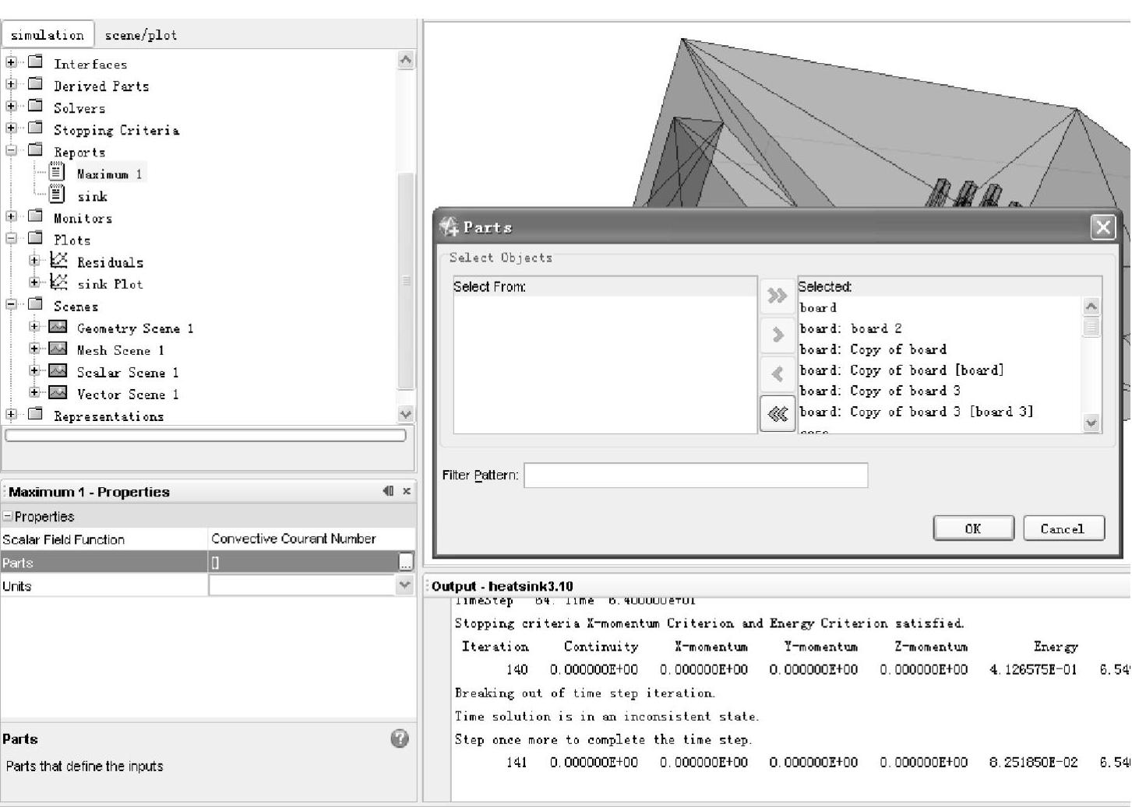
Task: Click the Plots folder icon
Action: tap(35, 238)
